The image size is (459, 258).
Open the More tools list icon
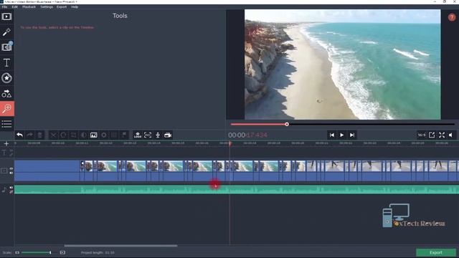6,124
